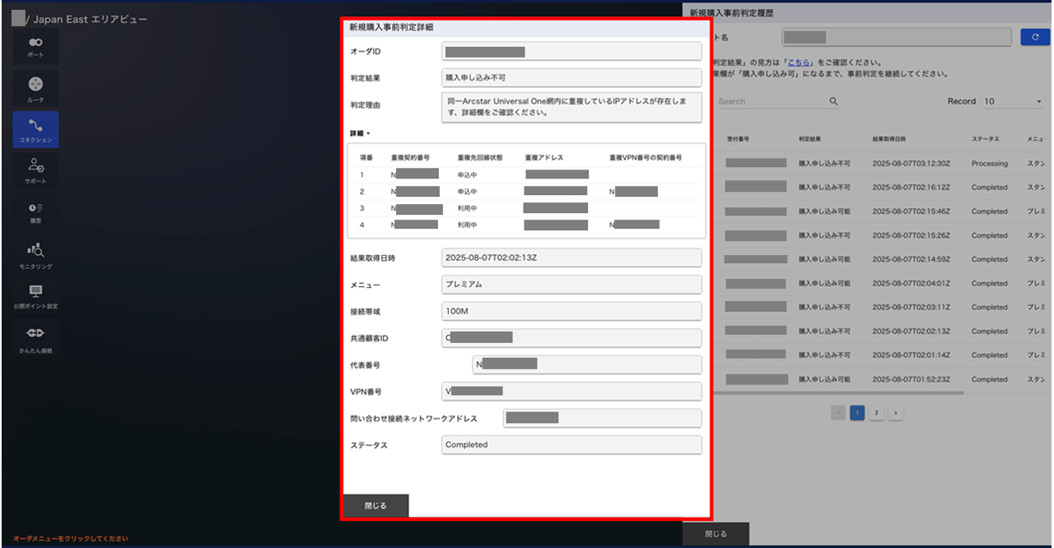The image size is (1054, 548).
Task: Go to page 2 of the history table
Action: [876, 412]
